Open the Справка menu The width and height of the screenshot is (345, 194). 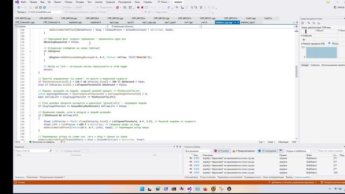click(x=147, y=2)
